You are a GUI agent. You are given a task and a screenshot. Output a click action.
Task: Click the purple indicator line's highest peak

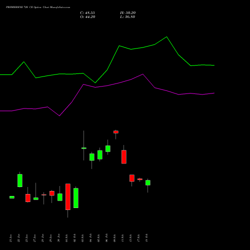[x=143, y=74]
